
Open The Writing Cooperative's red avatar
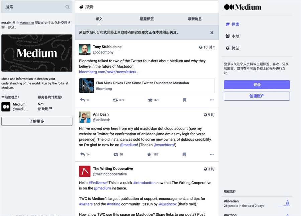(x=85, y=171)
